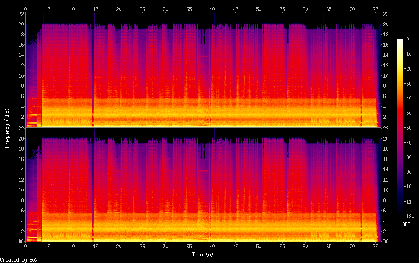
Task: Click the 'DC' label on the right axis
Action: pyautogui.click(x=386, y=242)
